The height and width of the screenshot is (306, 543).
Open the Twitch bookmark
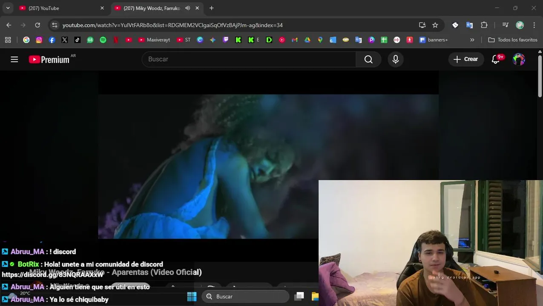click(226, 40)
